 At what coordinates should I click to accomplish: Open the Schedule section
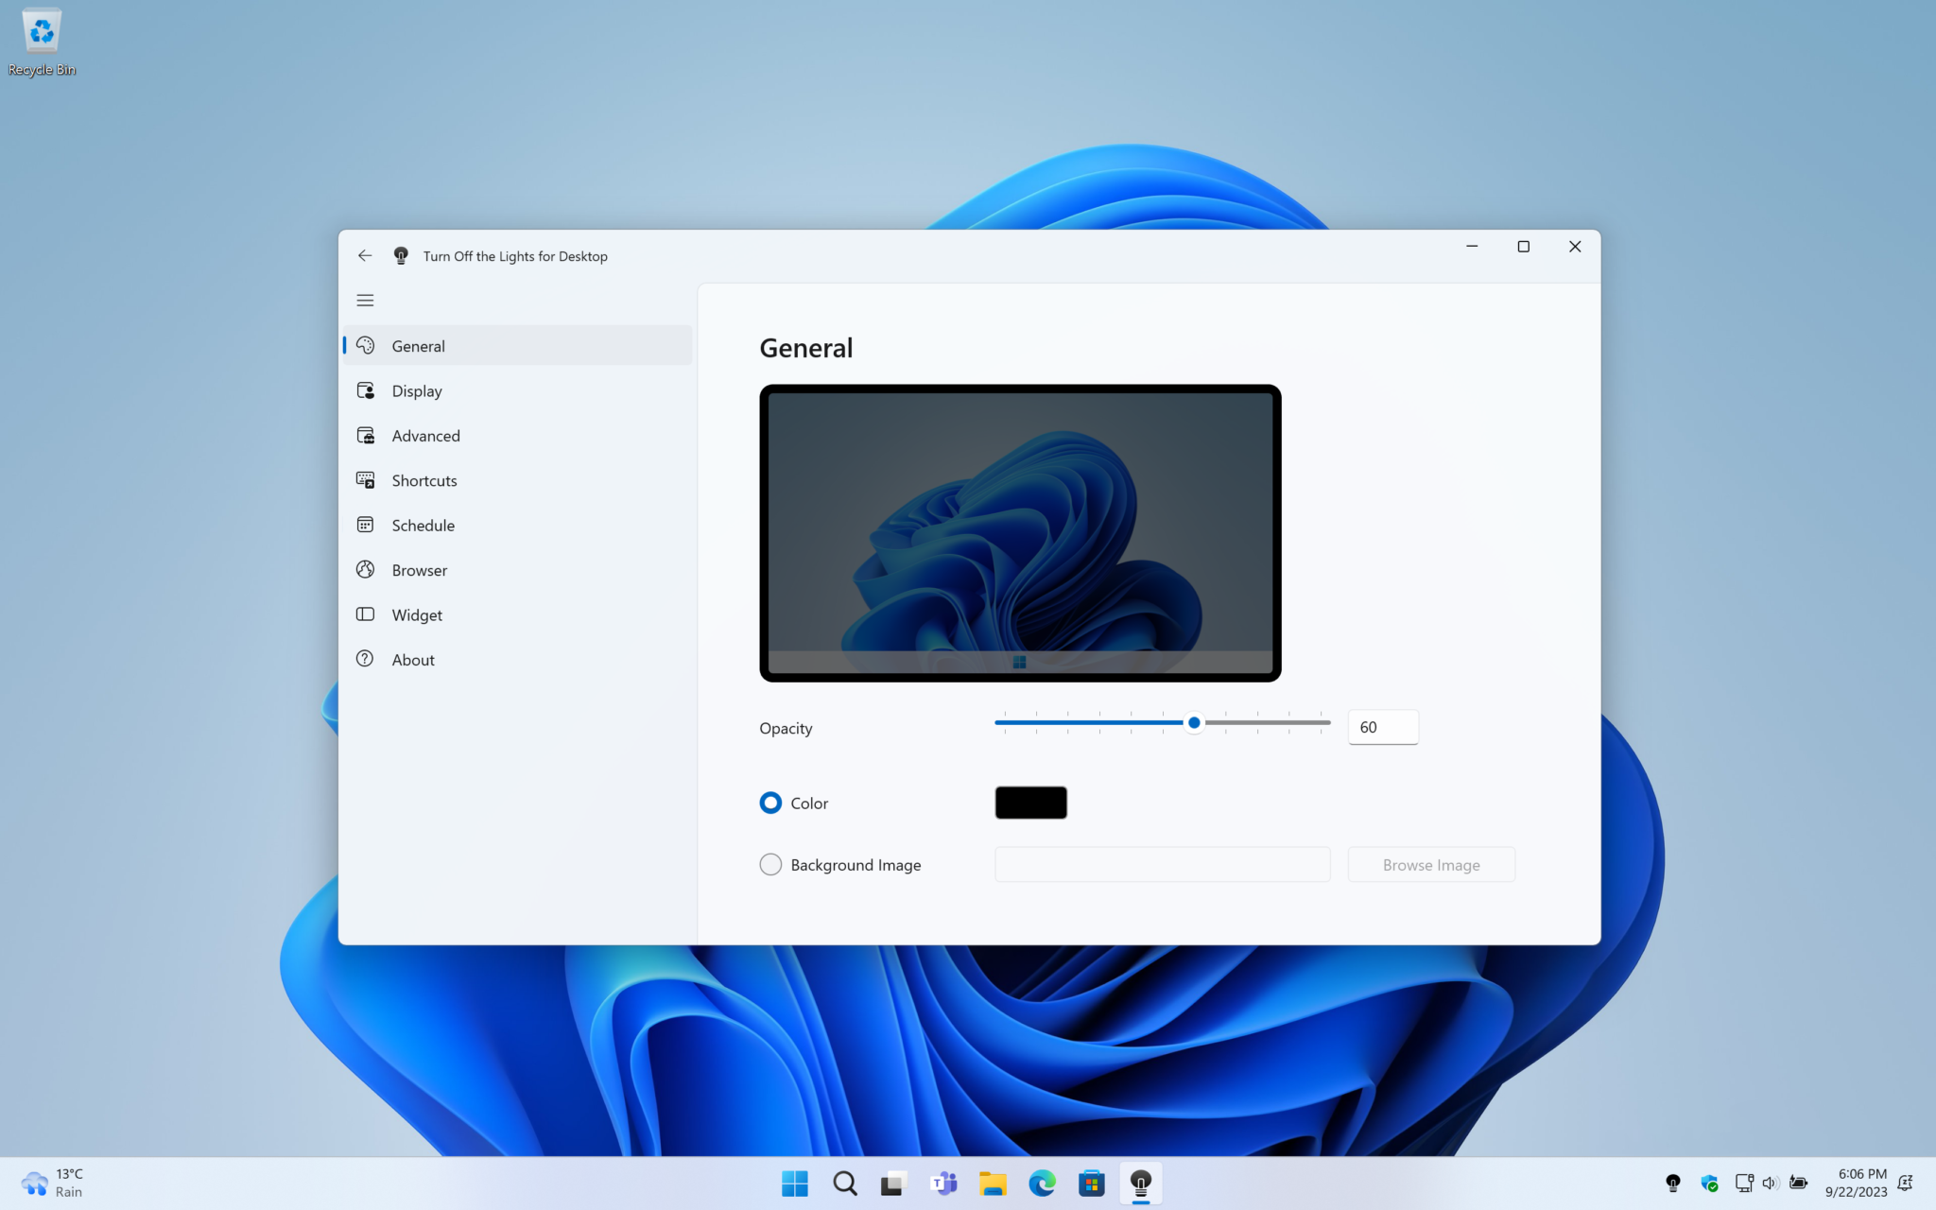point(518,526)
